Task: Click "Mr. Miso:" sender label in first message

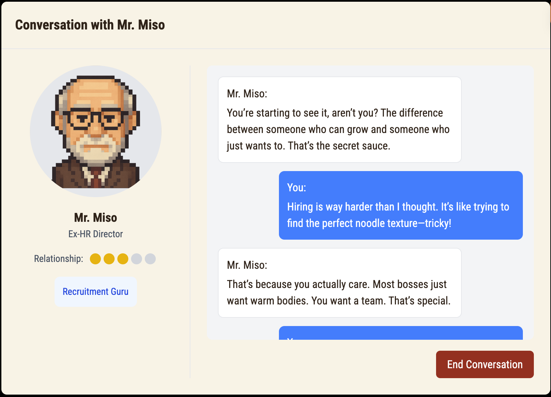Action: (x=247, y=94)
